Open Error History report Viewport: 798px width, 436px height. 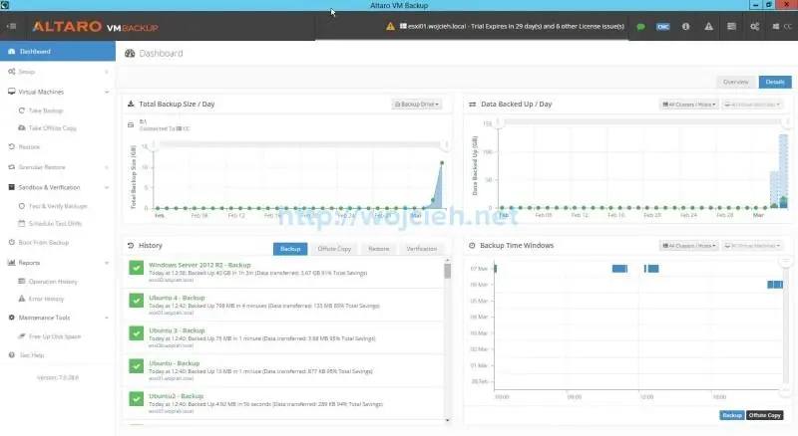(41, 299)
